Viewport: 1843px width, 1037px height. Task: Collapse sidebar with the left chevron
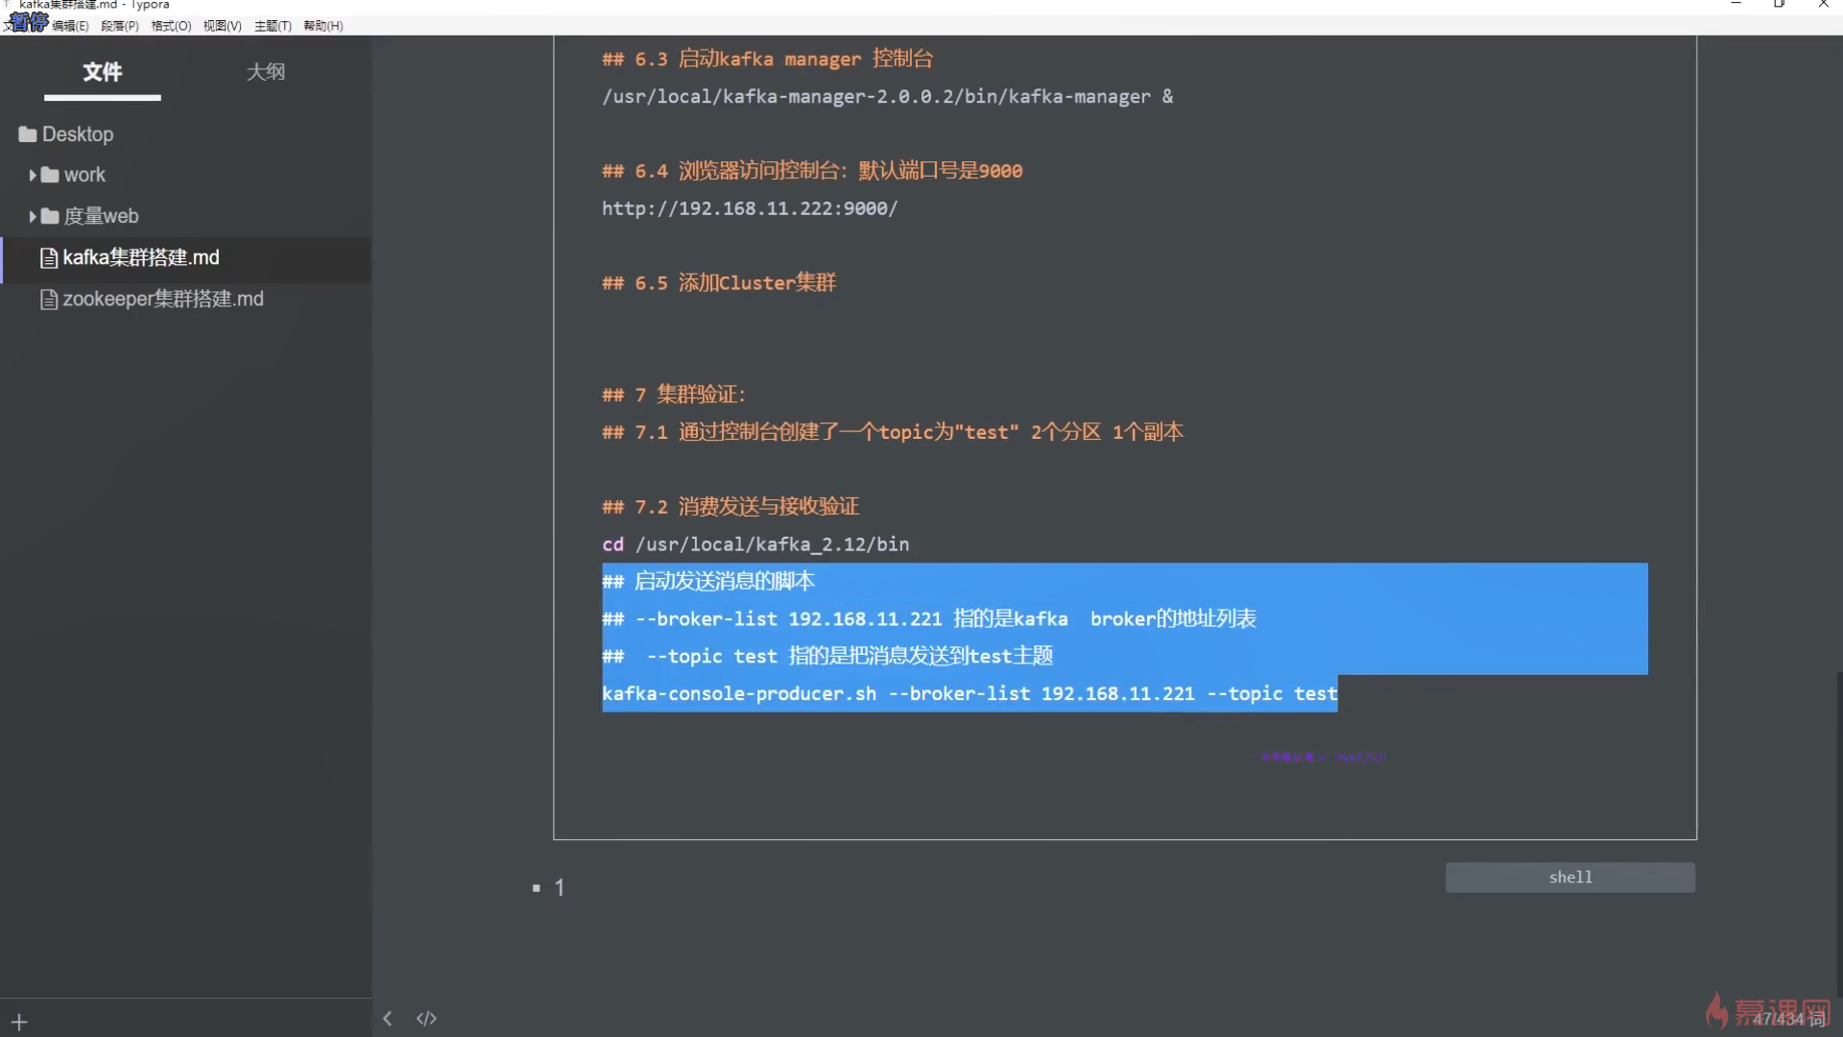point(387,1019)
